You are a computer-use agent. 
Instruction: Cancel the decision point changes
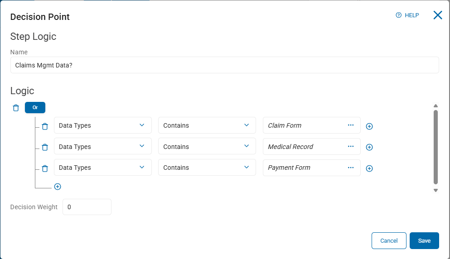(x=389, y=241)
